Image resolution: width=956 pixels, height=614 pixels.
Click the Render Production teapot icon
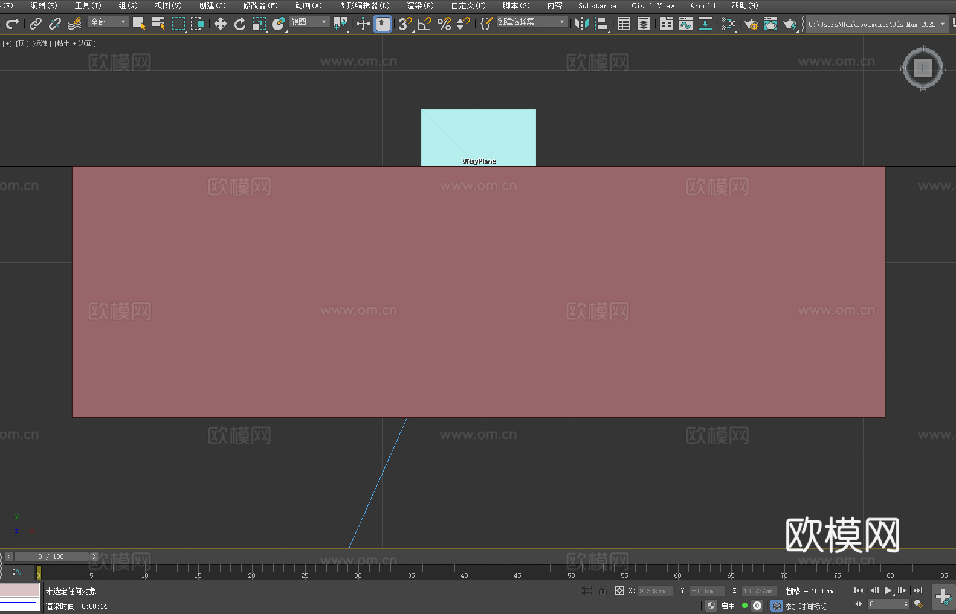click(790, 24)
